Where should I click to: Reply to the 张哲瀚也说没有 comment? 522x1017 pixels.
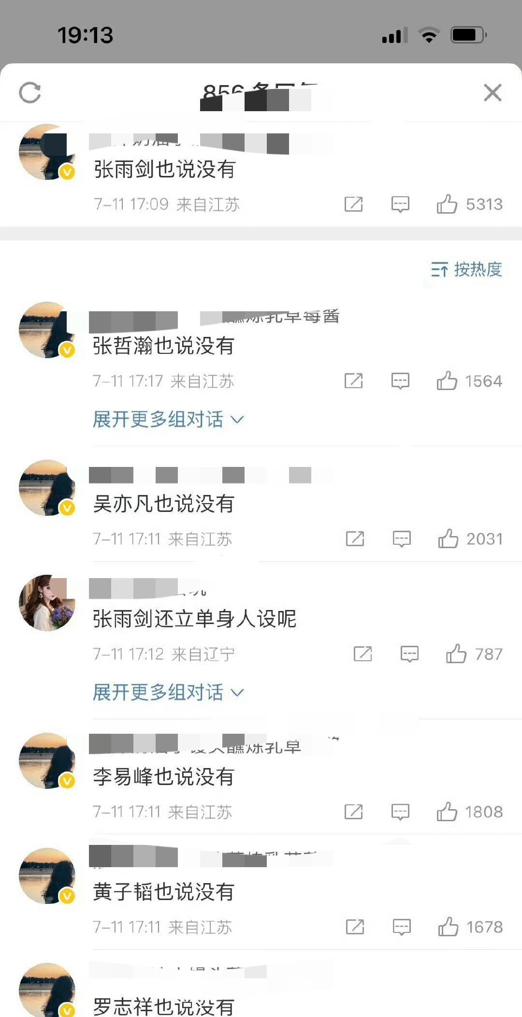(x=400, y=381)
